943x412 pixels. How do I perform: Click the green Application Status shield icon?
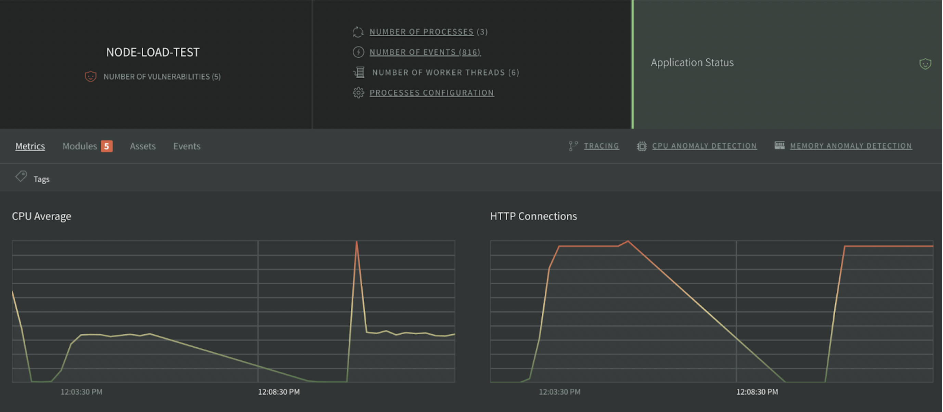925,64
